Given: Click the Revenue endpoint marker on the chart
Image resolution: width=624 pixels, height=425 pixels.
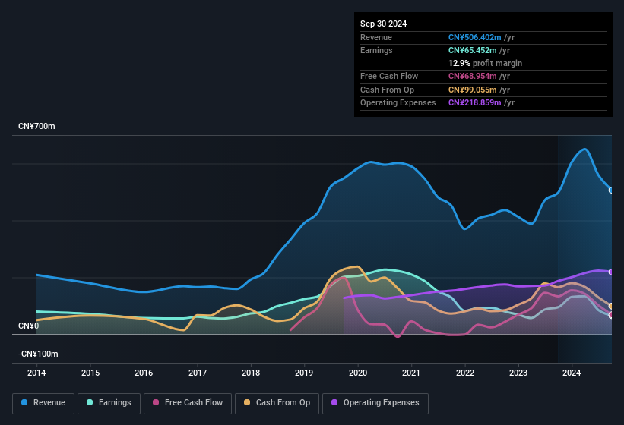Looking at the screenshot, I should point(611,190).
